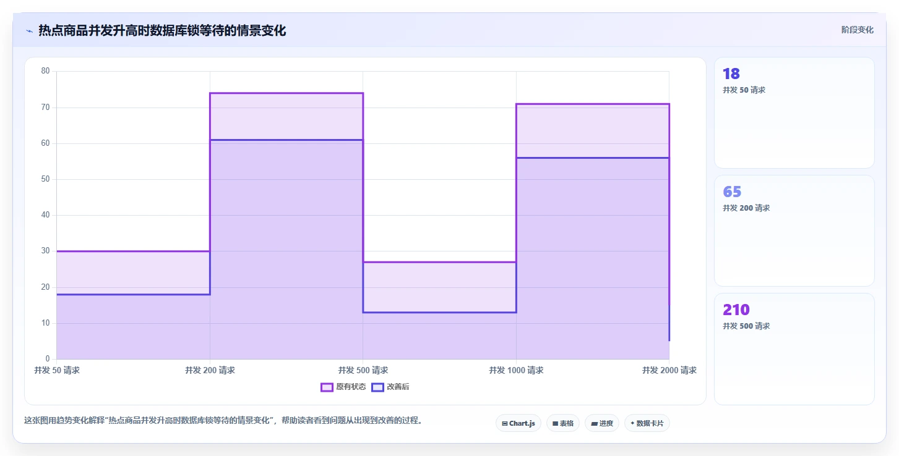Click the x-axis label 并发 200 请求

[x=210, y=370]
